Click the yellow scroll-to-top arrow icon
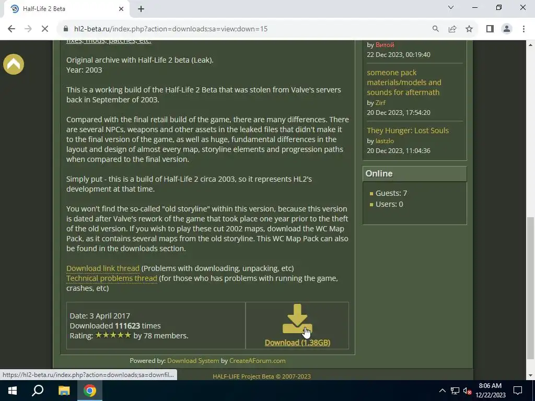 point(14,64)
